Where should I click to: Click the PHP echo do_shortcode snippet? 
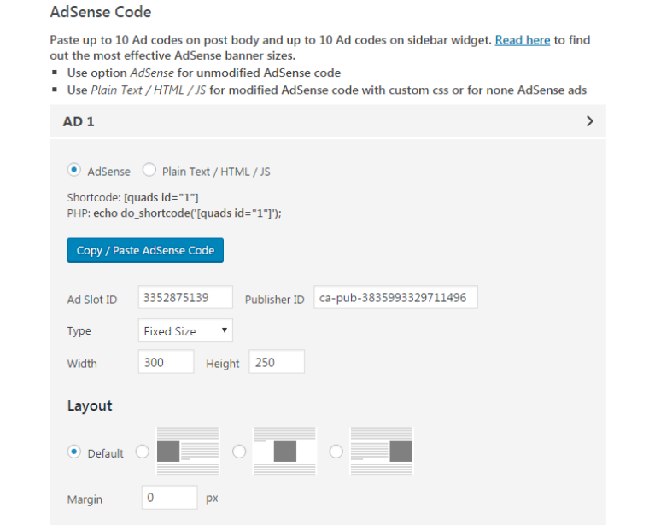188,213
